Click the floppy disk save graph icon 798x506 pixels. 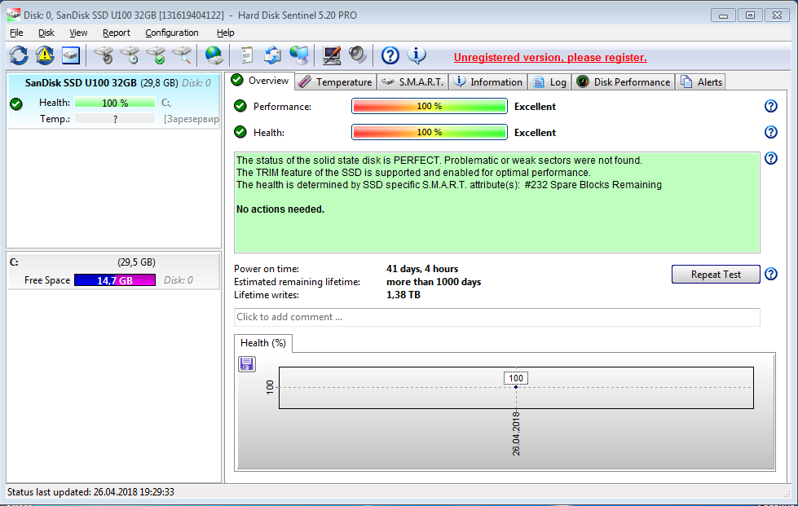pos(247,364)
